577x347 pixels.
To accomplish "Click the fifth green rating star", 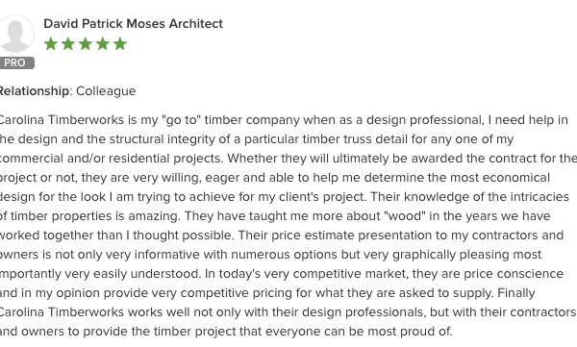I will point(120,44).
